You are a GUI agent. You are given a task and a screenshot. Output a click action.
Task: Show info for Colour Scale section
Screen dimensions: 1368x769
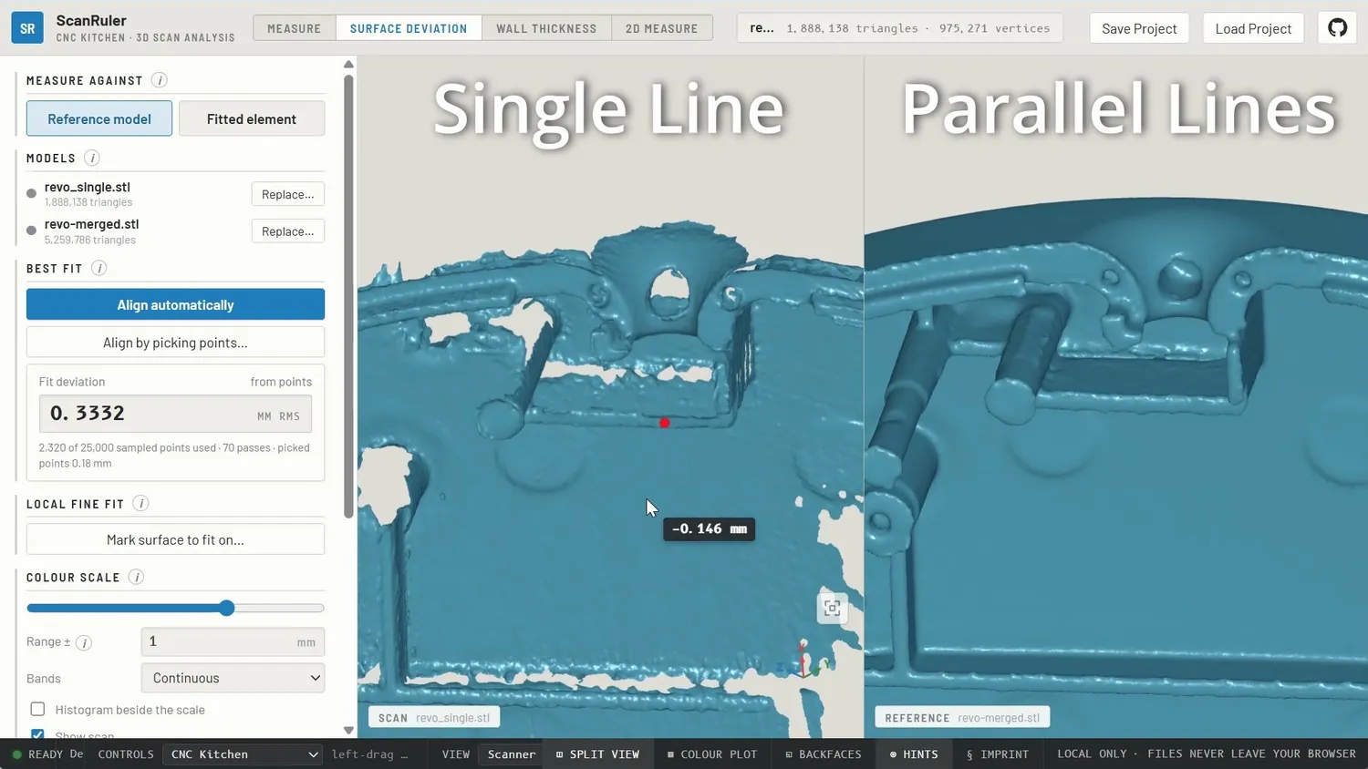pos(136,577)
